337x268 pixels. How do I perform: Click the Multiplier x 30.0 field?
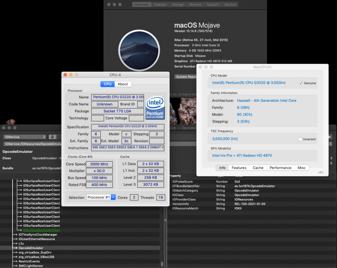pyautogui.click(x=99, y=171)
